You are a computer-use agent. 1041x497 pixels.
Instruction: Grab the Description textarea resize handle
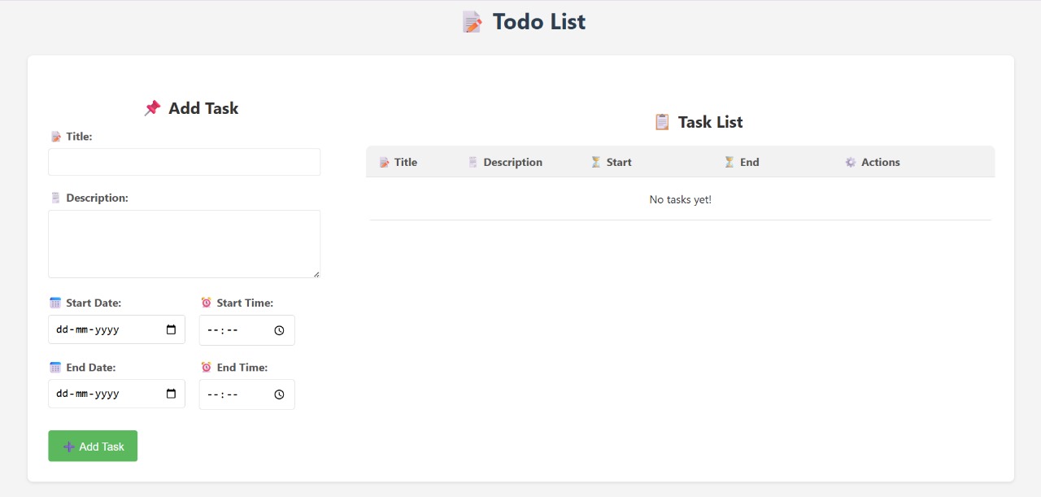pos(316,273)
